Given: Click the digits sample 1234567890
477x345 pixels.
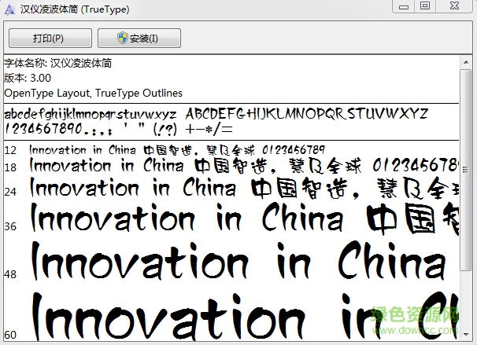Looking at the screenshot, I should click(43, 128).
